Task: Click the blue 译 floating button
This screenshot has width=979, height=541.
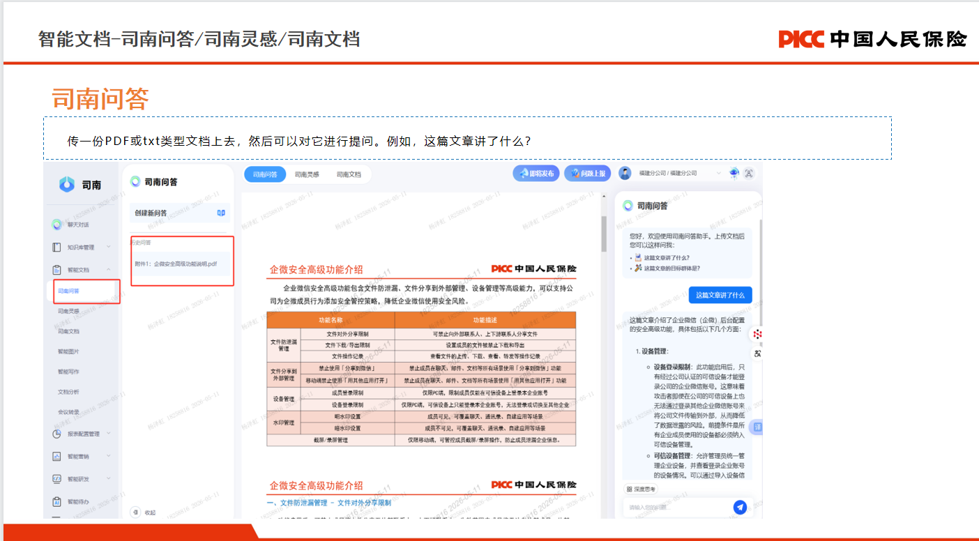Action: 758,427
